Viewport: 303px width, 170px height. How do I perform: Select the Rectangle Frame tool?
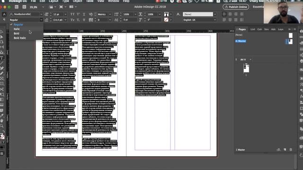(x=2, y=78)
